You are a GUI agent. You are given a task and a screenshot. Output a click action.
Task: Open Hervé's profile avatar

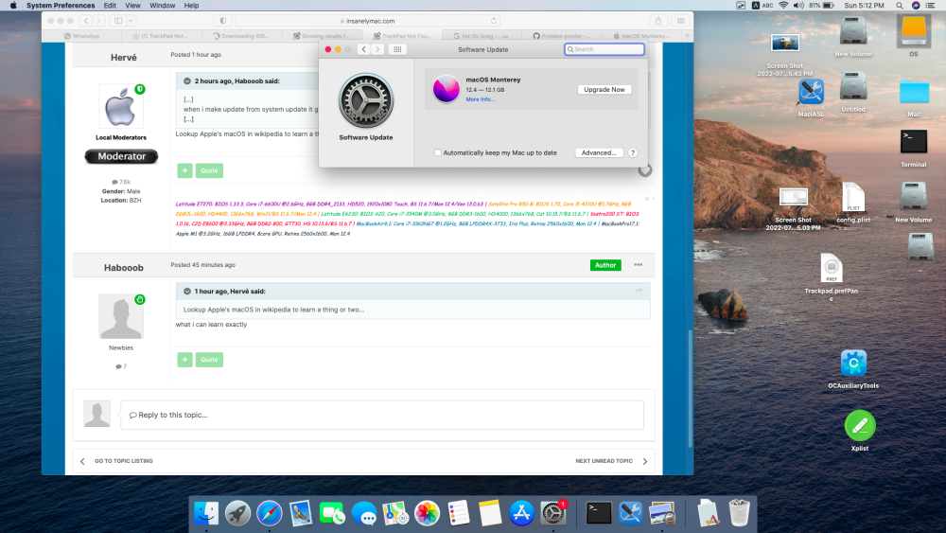pos(121,106)
